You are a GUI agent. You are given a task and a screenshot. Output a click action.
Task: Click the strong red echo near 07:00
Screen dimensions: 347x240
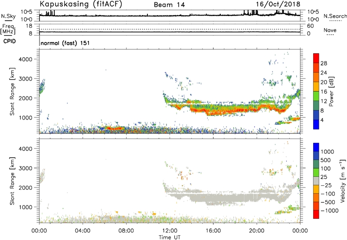click(114, 128)
